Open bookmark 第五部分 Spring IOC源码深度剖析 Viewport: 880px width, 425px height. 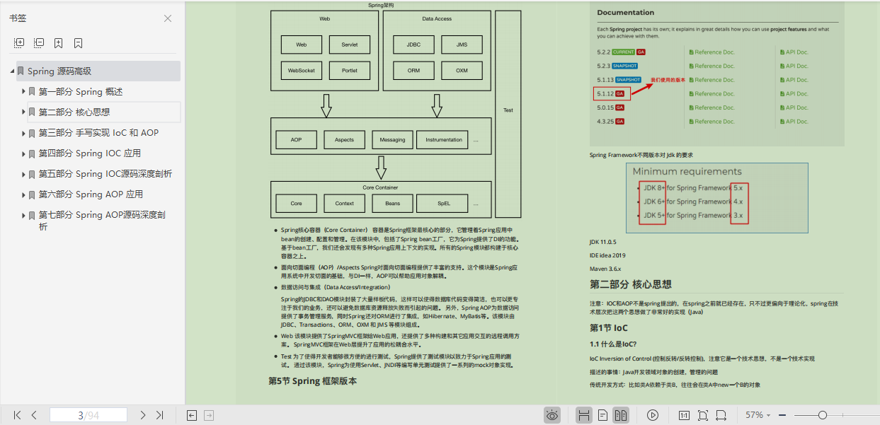(x=105, y=174)
